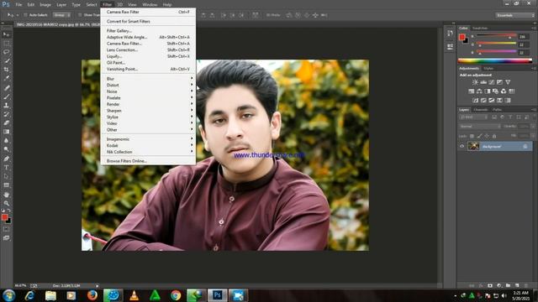Expand the Blur submenu
Screen dimensions: 538x302
(x=148, y=79)
